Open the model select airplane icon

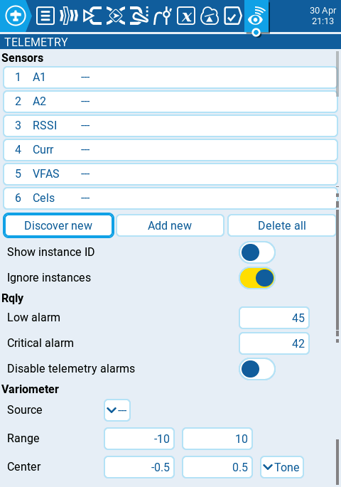pyautogui.click(x=16, y=16)
